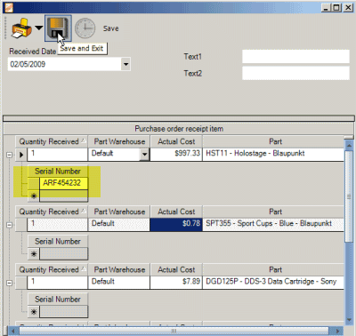Select the HST11 - Holostage - Blaupunkt part cell
Viewport: 356px width, 336px height.
[273, 155]
